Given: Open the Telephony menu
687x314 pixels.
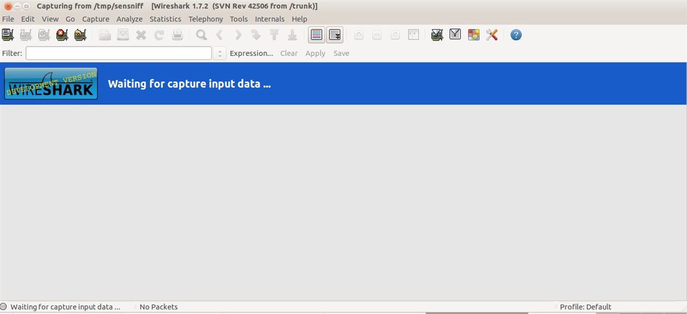Looking at the screenshot, I should [206, 19].
